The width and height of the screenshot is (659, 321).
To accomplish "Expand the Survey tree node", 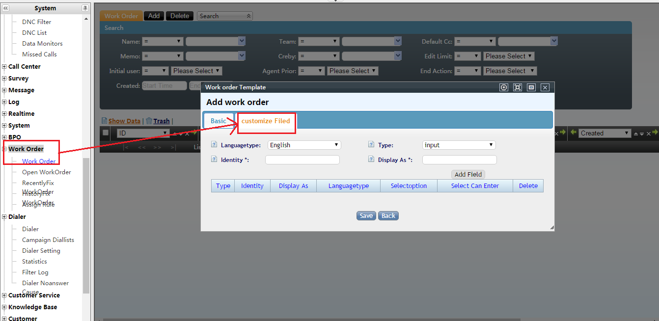I will [x=4, y=79].
